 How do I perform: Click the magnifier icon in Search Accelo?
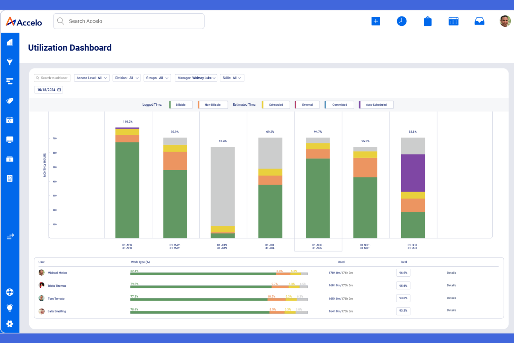[x=60, y=21]
